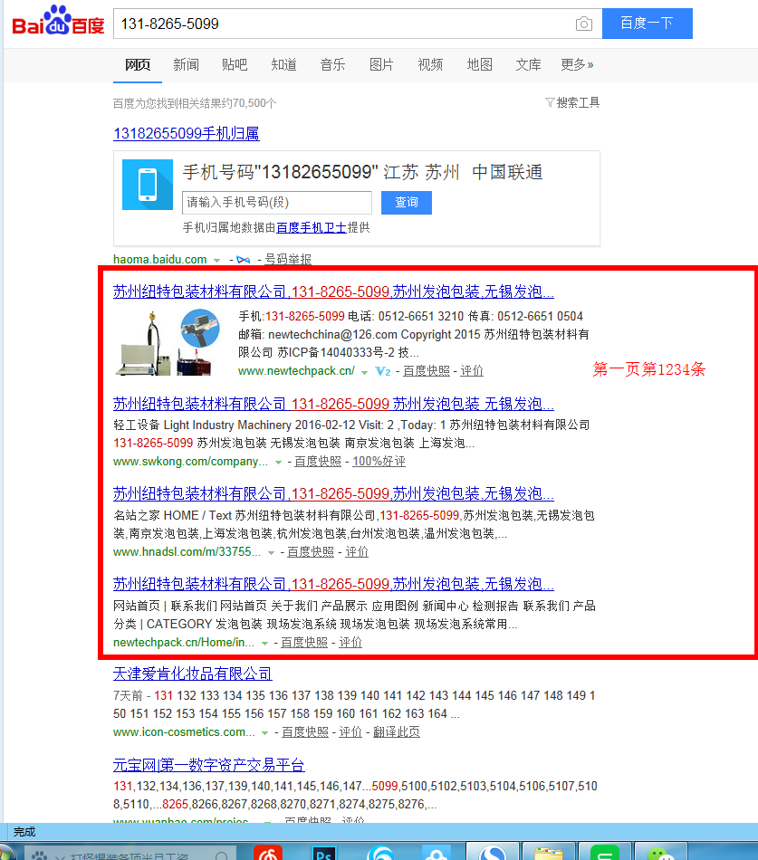
Task: Click the V2 credibility badge
Action: 383,372
